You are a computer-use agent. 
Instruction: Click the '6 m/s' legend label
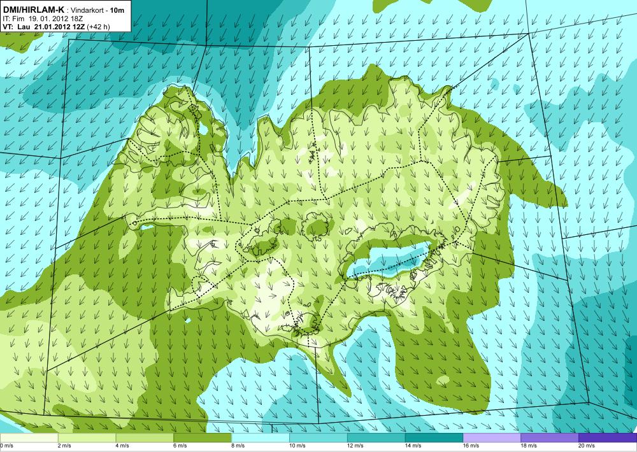tap(181, 446)
